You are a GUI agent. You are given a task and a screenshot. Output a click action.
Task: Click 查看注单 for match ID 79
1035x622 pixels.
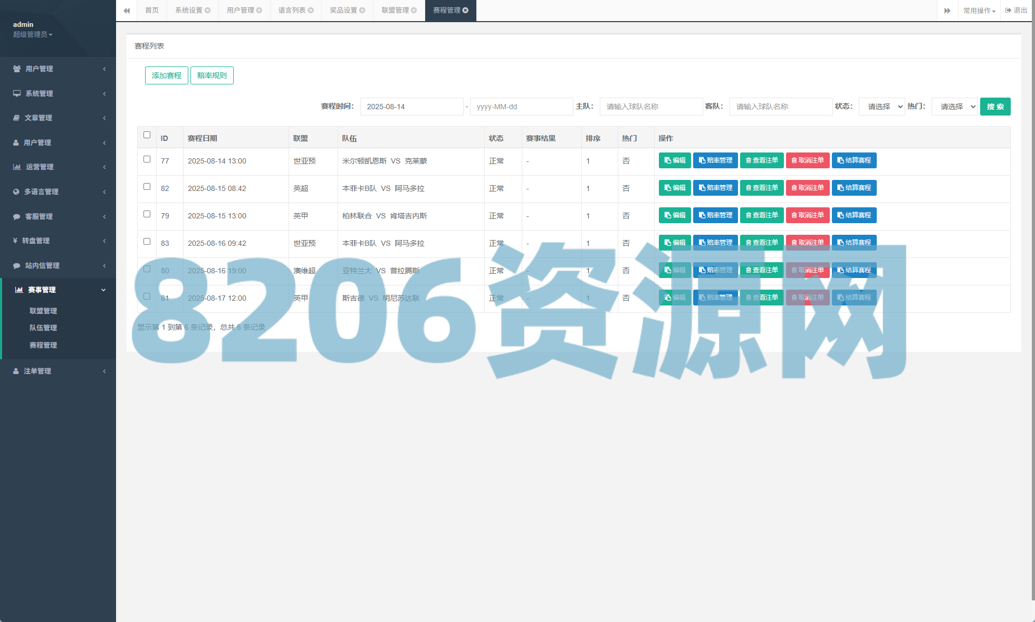coord(762,215)
